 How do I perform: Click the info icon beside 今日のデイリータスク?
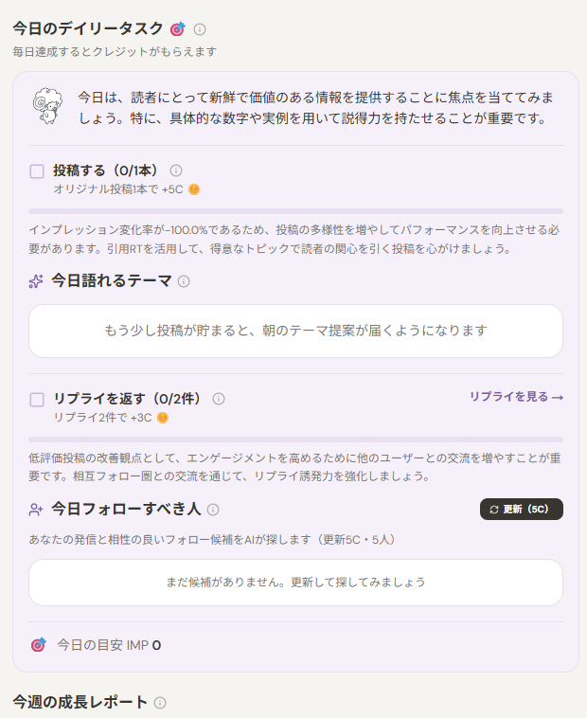click(200, 29)
